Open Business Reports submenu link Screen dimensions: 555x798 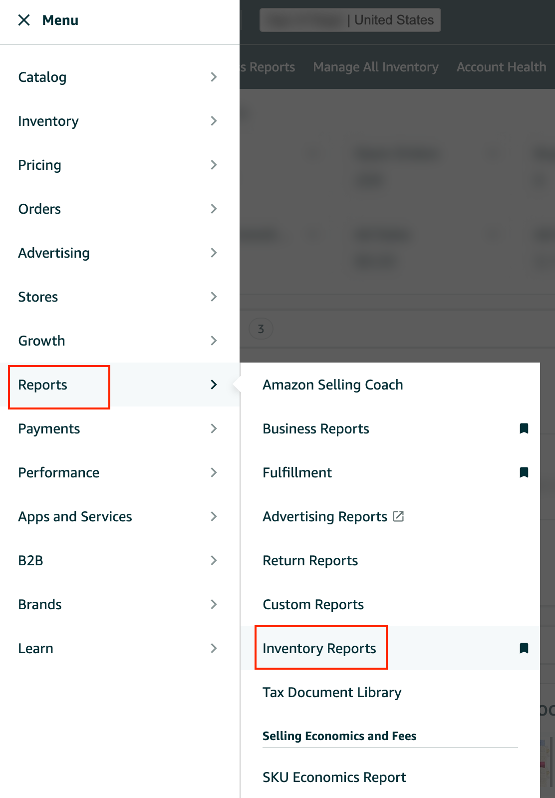click(x=316, y=429)
